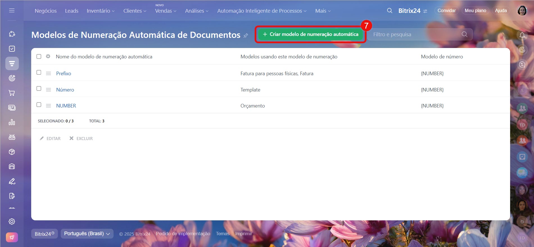Open the hamburger menu in the sidebar

(12, 10)
